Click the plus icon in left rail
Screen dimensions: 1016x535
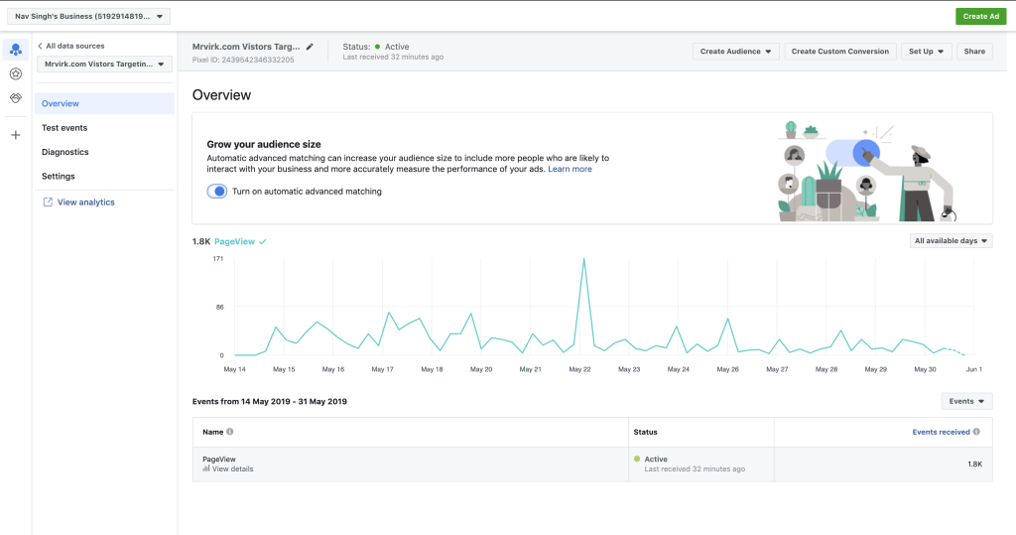[16, 135]
